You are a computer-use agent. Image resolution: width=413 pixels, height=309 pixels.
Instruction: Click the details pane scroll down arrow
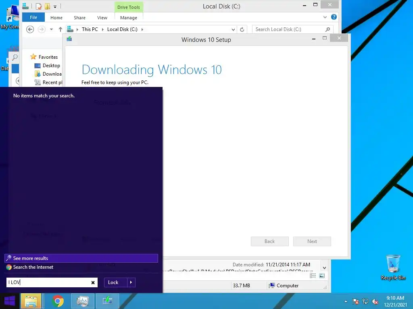(325, 268)
